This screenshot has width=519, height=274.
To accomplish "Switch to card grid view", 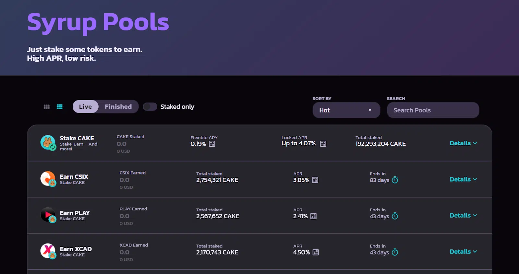I will [47, 107].
